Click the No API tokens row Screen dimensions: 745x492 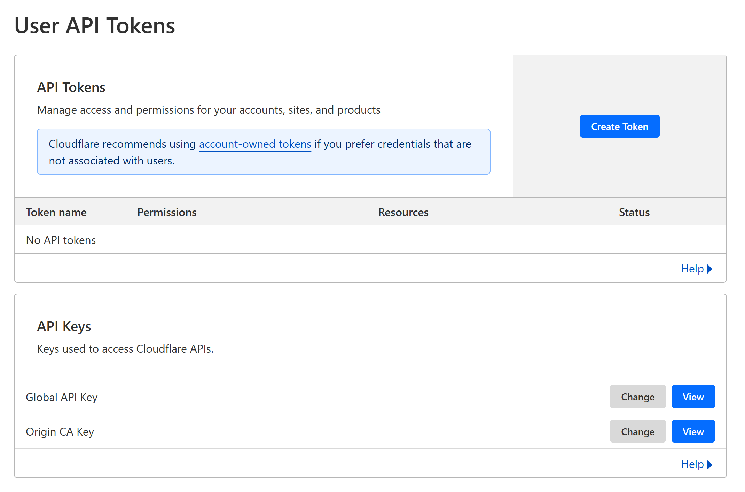pos(61,240)
